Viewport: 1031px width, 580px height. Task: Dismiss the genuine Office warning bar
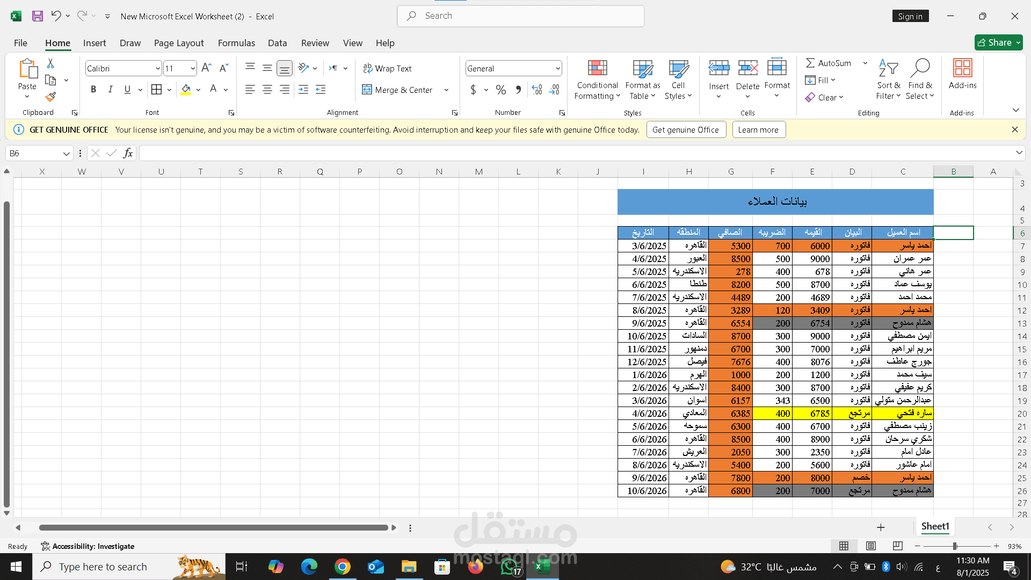(1014, 129)
